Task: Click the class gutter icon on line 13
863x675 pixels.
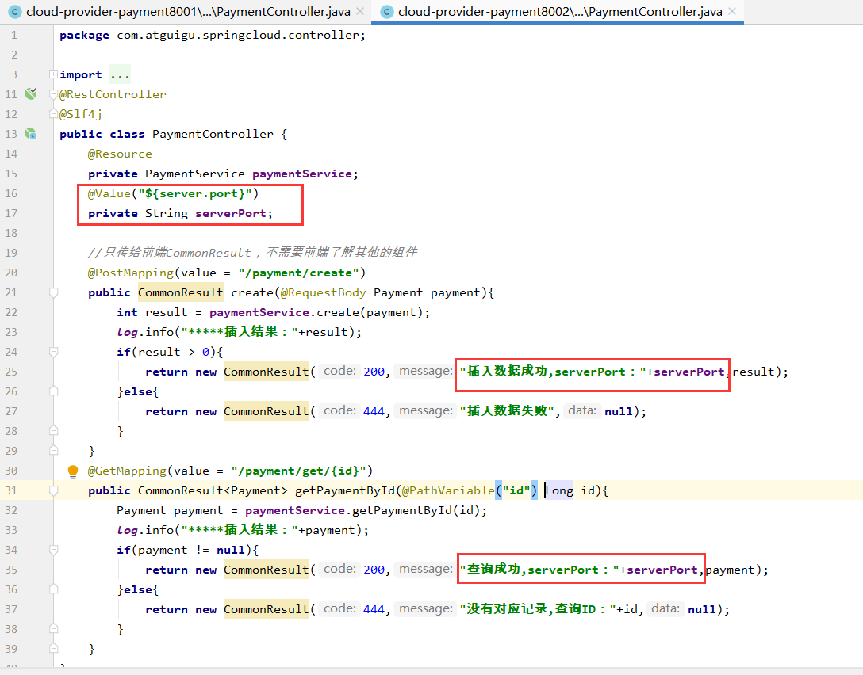Action: (x=31, y=134)
